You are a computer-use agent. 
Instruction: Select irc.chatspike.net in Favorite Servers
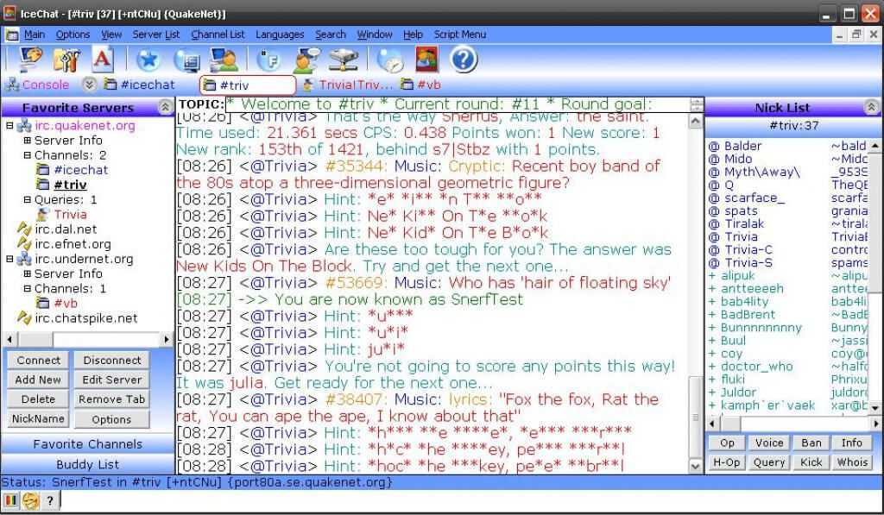[x=85, y=318]
